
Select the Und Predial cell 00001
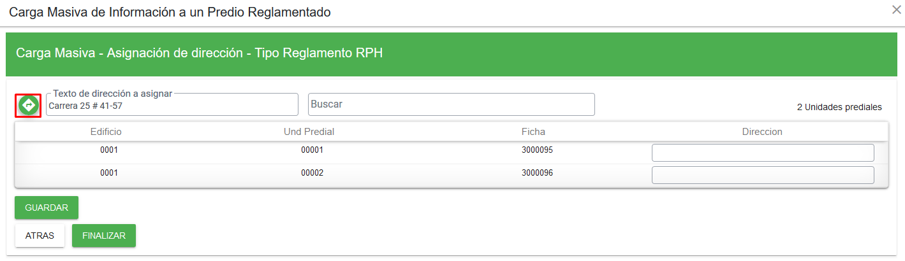(313, 151)
